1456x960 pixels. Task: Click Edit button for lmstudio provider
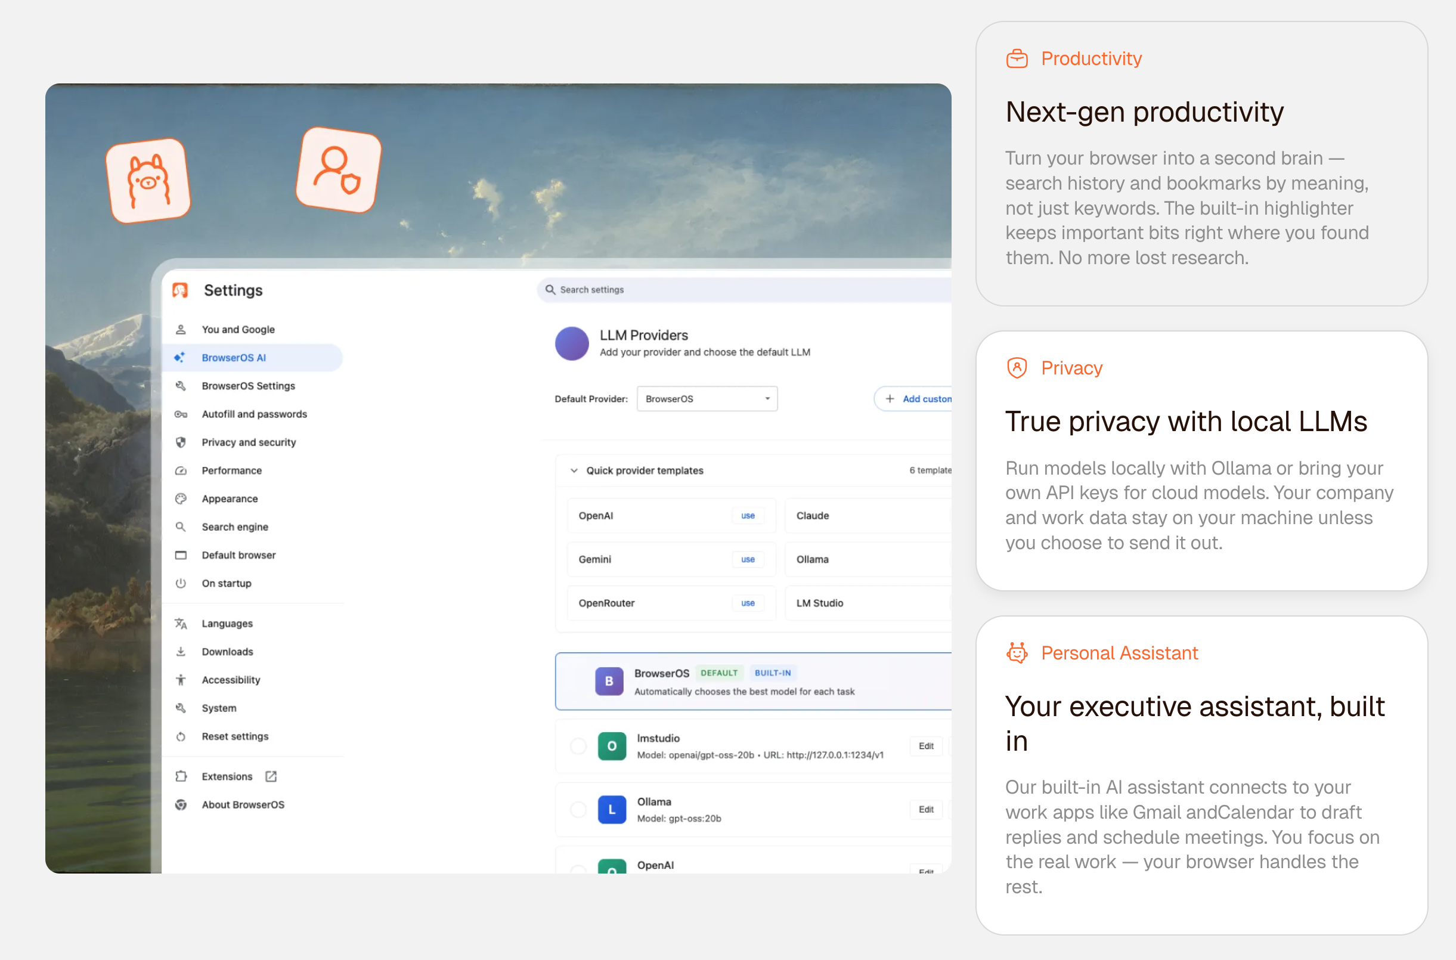coord(925,746)
